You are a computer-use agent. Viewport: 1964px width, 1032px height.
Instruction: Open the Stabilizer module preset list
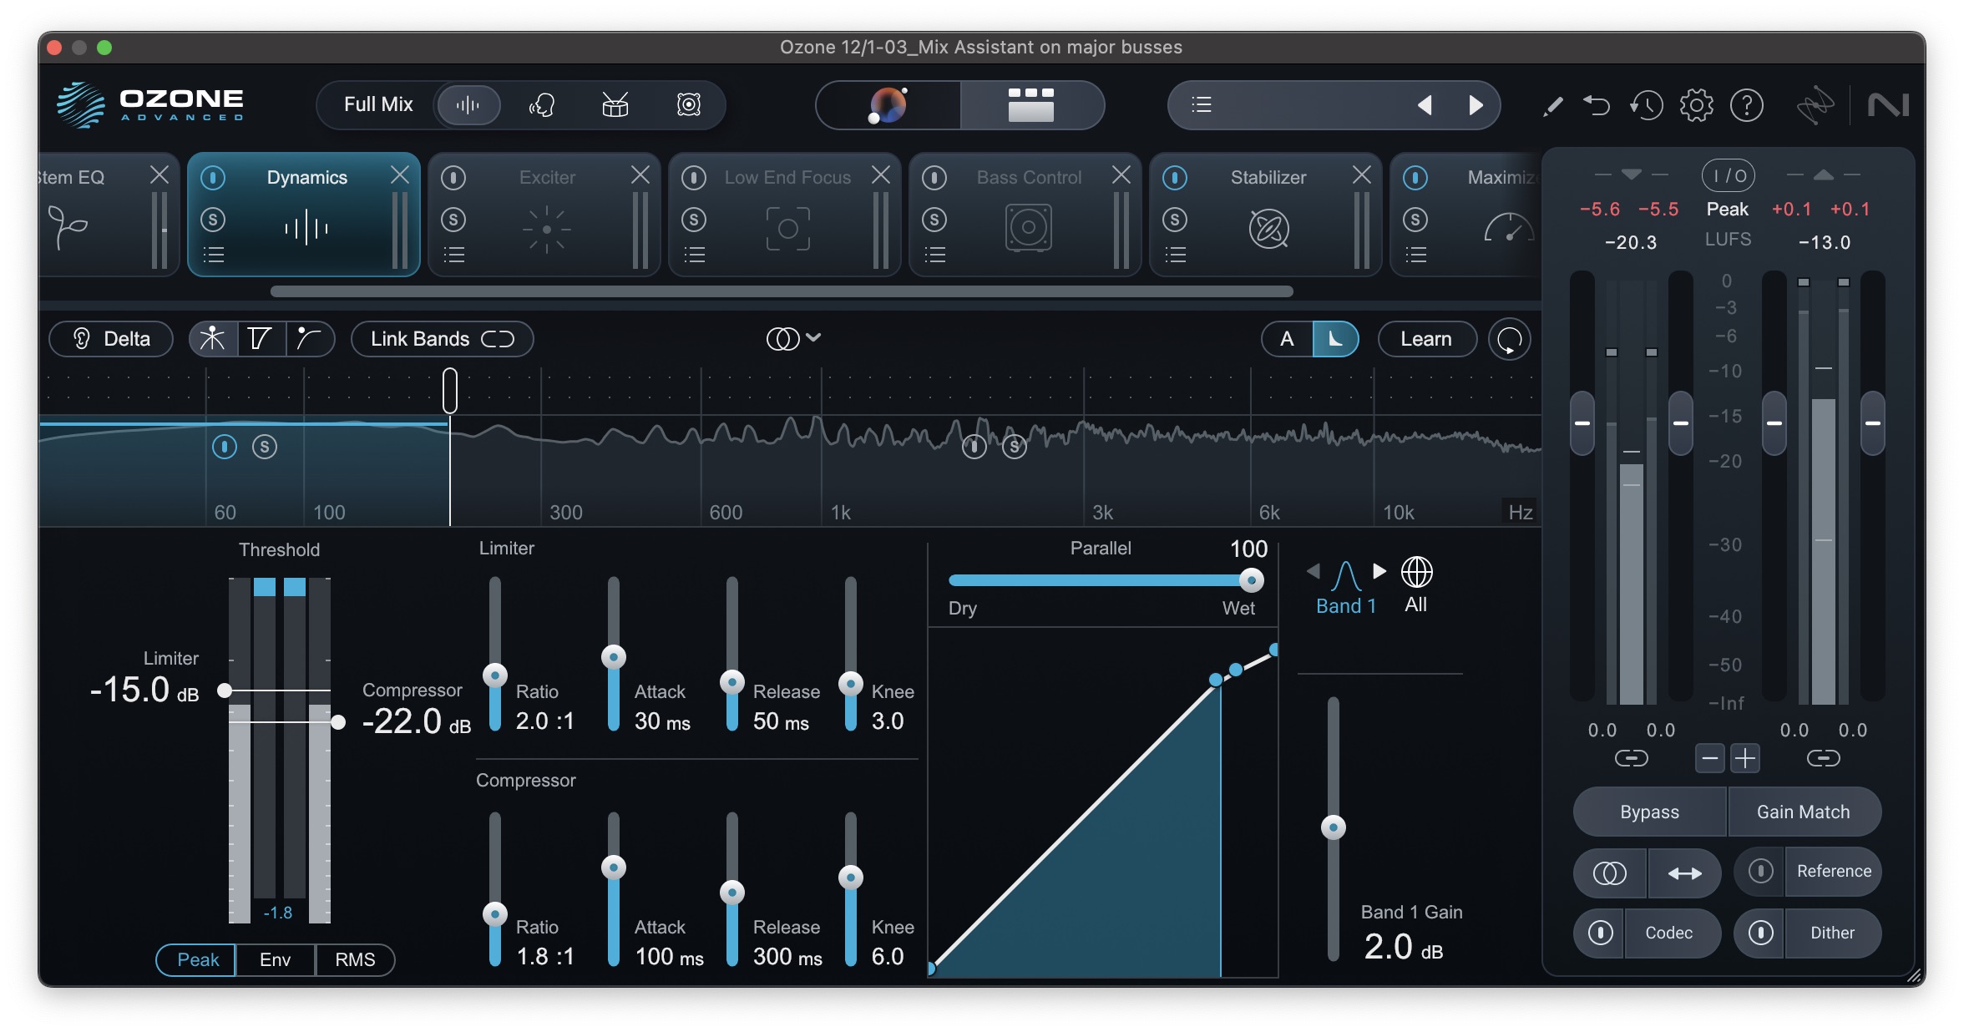[x=1176, y=255]
